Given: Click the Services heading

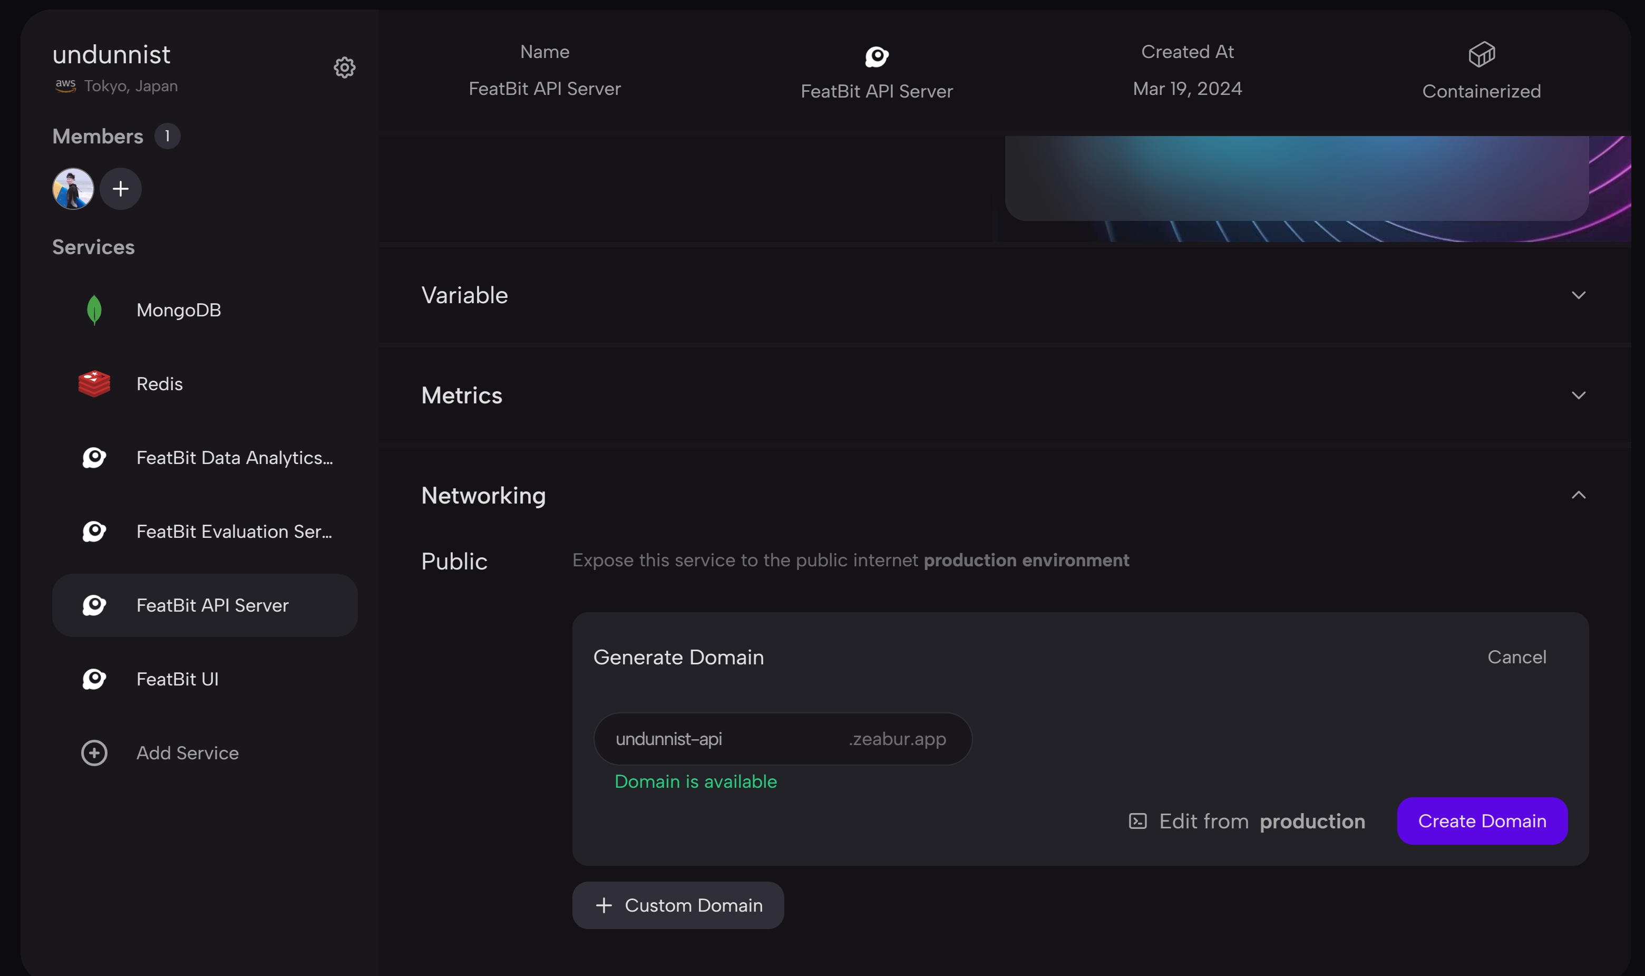Looking at the screenshot, I should [93, 247].
